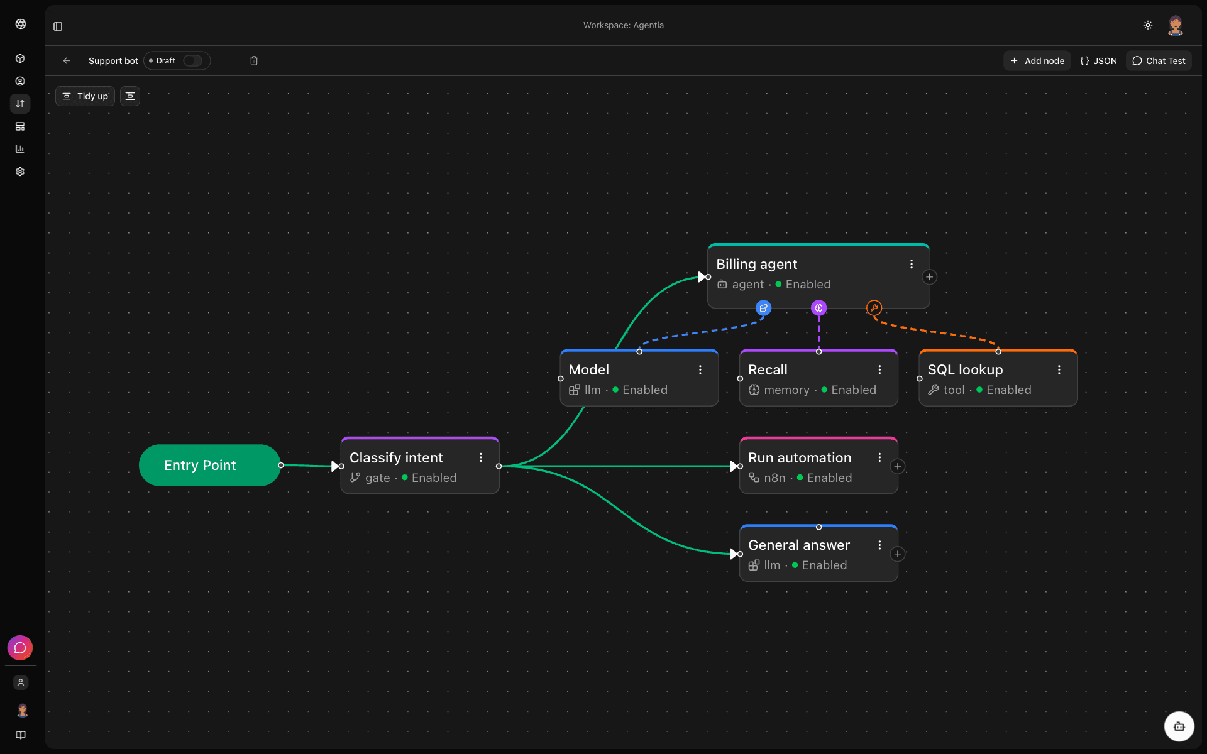This screenshot has height=754, width=1207.
Task: Toggle the Draft publish switch
Action: (192, 61)
